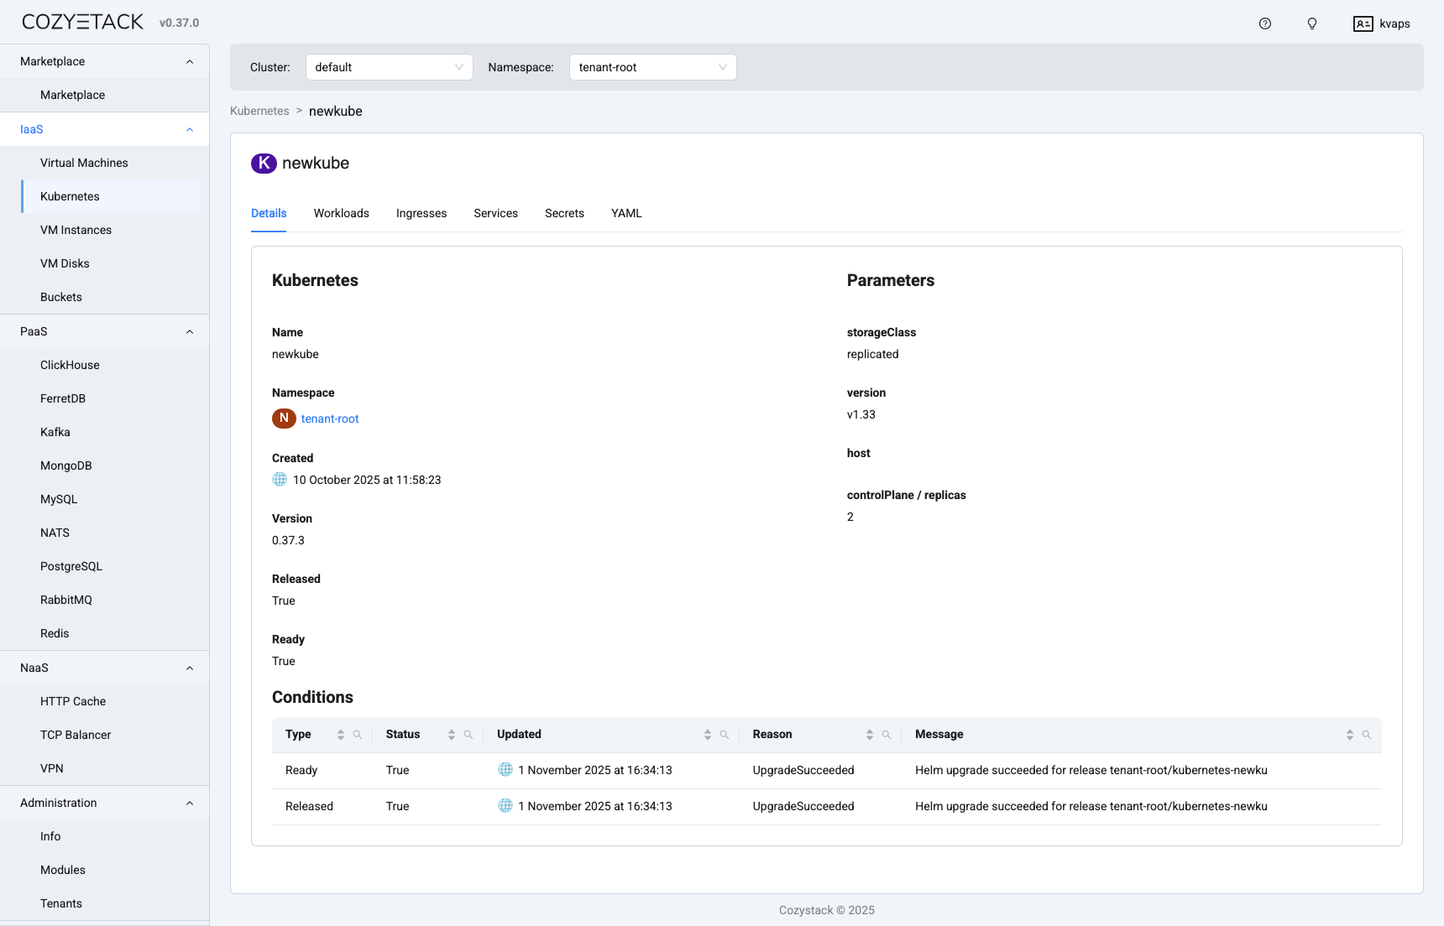
Task: Switch to the Workloads tab
Action: click(x=341, y=213)
